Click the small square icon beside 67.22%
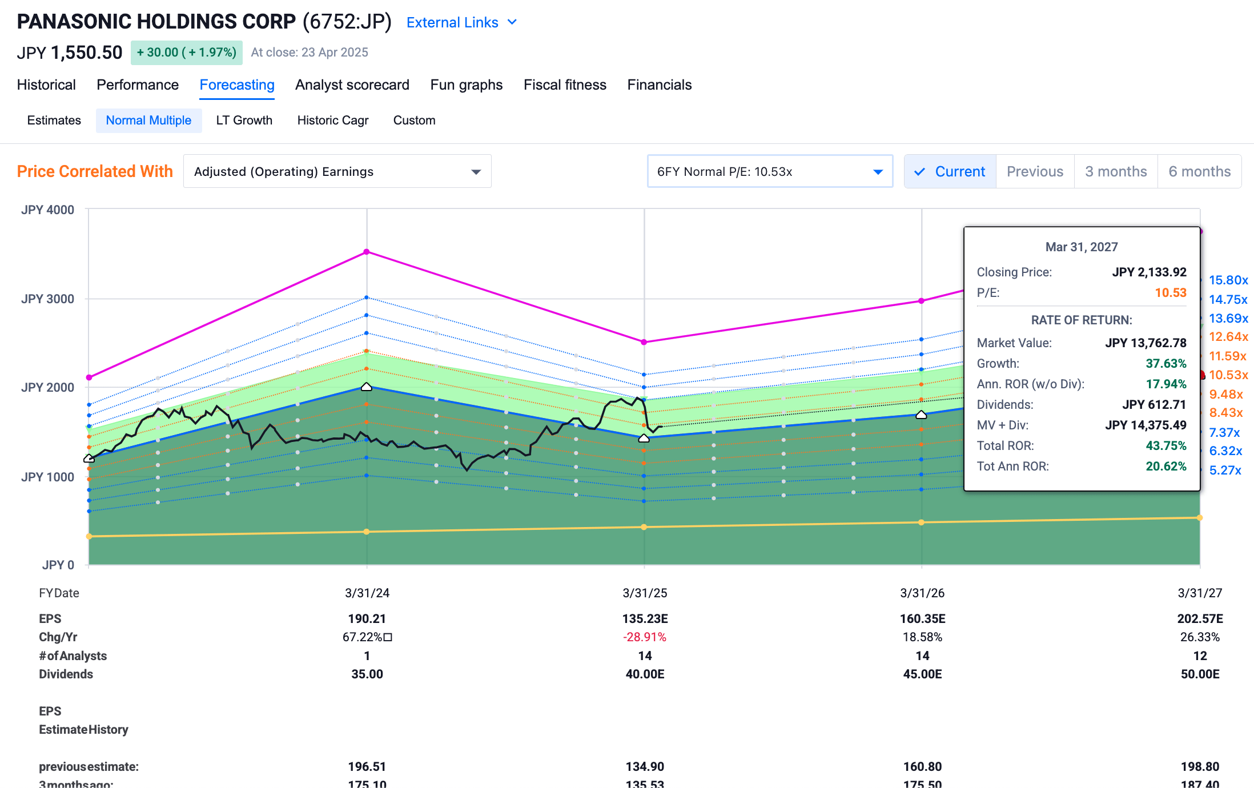This screenshot has height=788, width=1254. pos(388,637)
